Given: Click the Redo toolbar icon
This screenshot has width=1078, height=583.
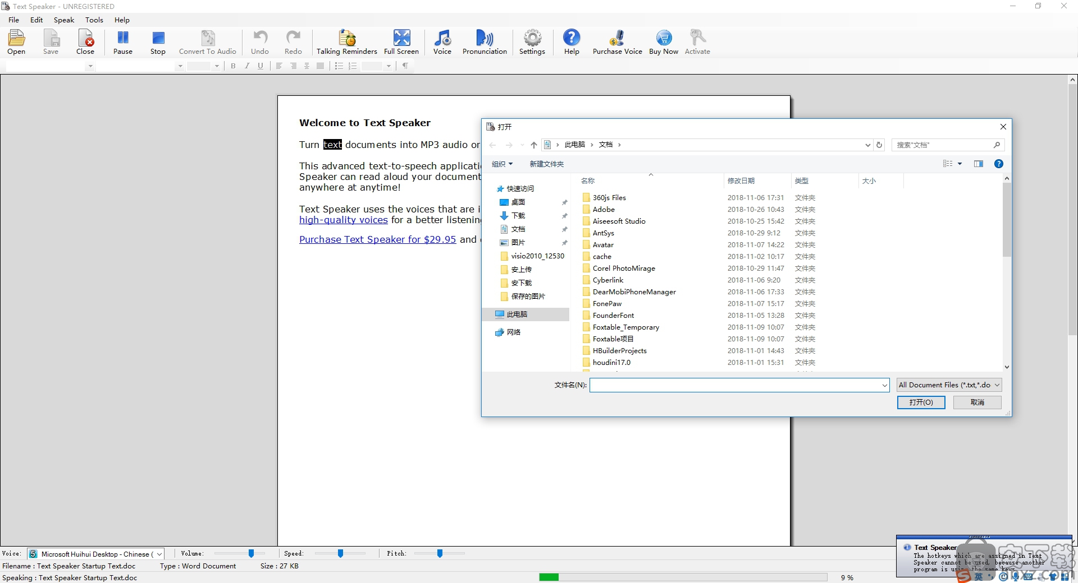Looking at the screenshot, I should point(293,42).
